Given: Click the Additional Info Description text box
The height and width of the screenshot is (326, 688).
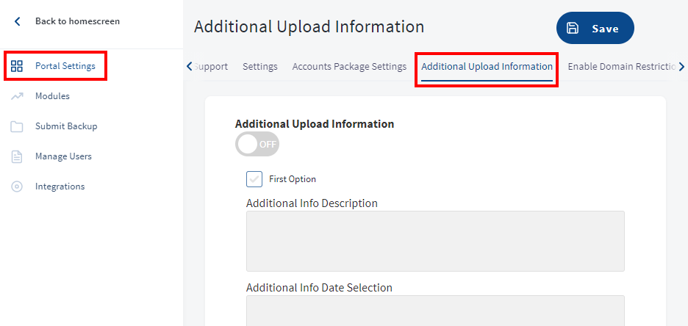Looking at the screenshot, I should (x=435, y=241).
